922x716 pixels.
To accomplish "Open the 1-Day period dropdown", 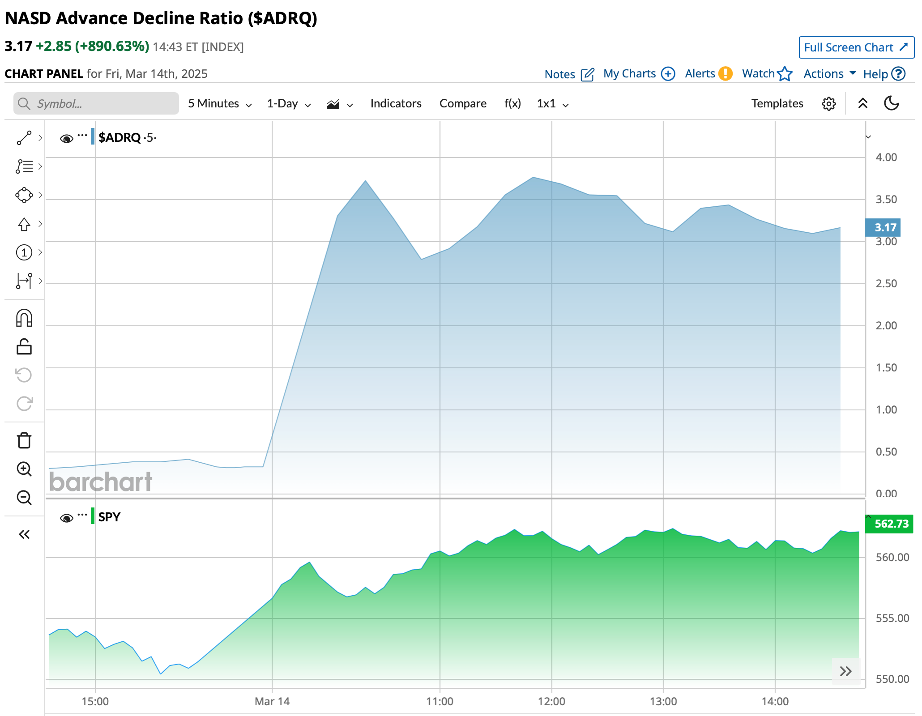I will 289,104.
